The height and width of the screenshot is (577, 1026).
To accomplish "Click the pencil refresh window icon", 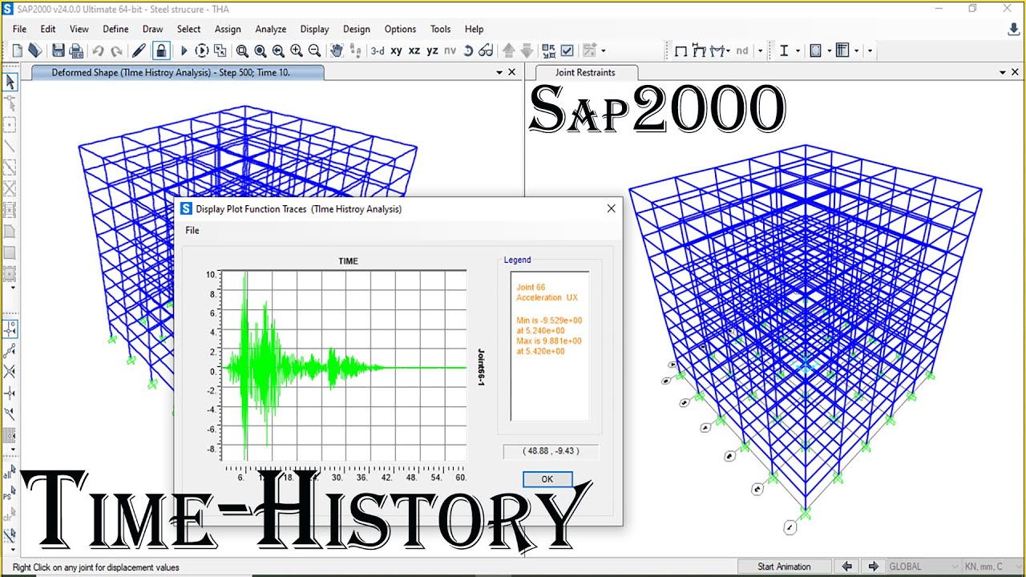I will coord(139,50).
